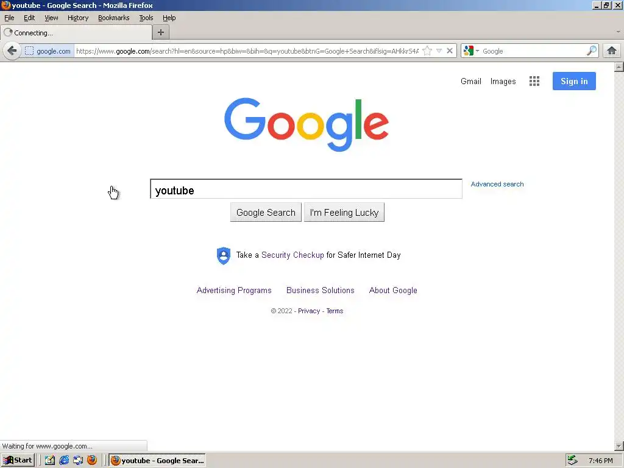This screenshot has height=468, width=624.
Task: Open the Bookmarks menu
Action: (114, 18)
